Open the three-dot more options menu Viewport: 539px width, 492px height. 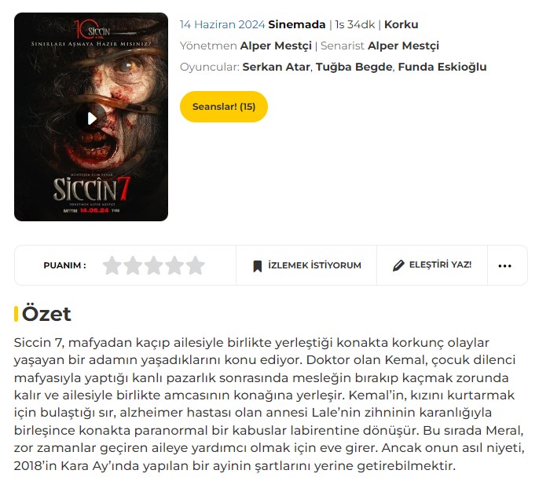(504, 266)
